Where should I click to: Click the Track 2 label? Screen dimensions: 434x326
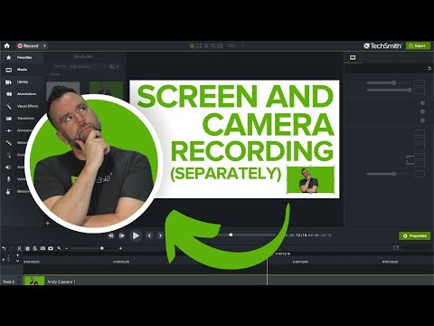(x=8, y=282)
